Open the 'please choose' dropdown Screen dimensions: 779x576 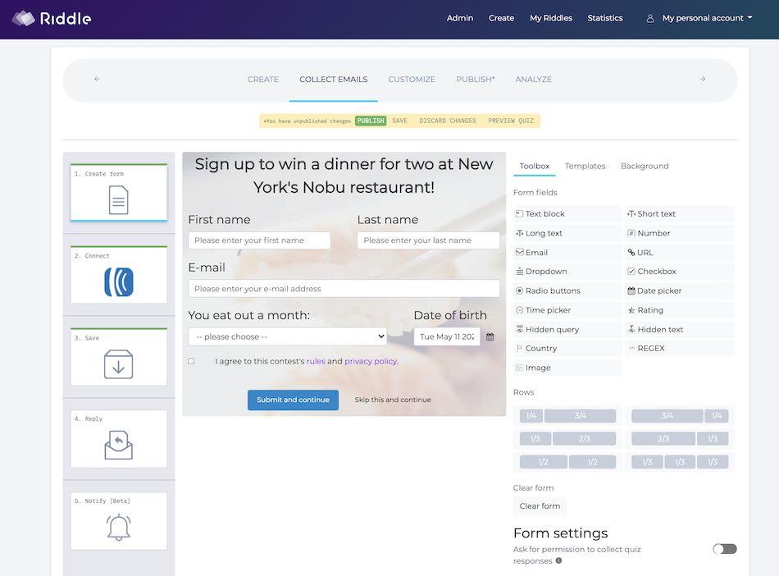[288, 336]
